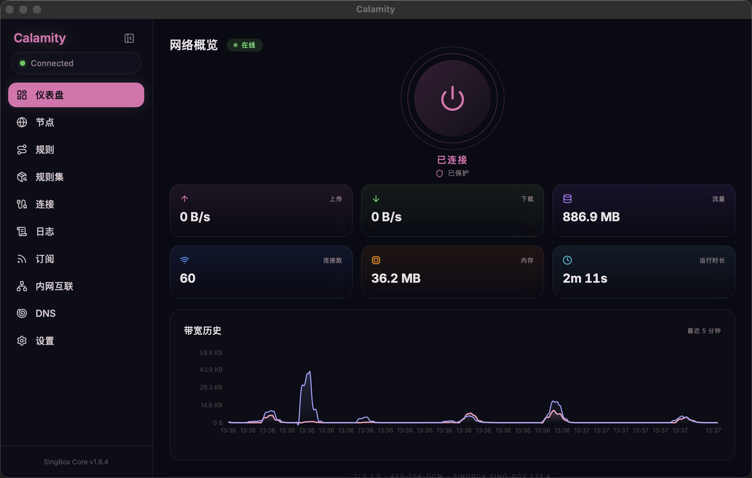This screenshot has width=752, height=478.
Task: Select the 仪表盘 dashboard menu item
Action: coord(76,95)
